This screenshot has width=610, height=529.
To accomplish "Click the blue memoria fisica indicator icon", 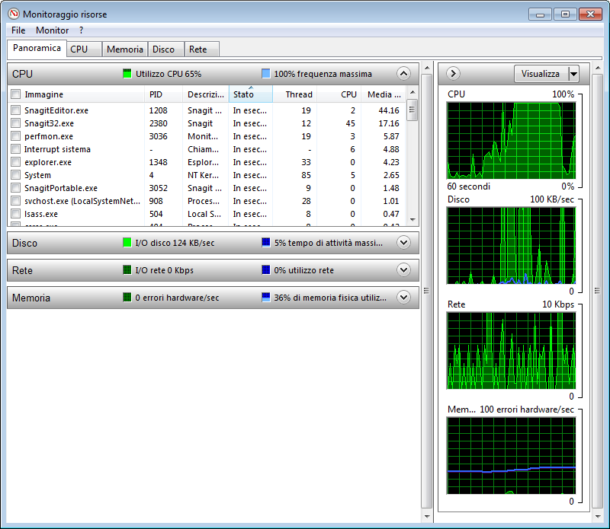I will [265, 298].
